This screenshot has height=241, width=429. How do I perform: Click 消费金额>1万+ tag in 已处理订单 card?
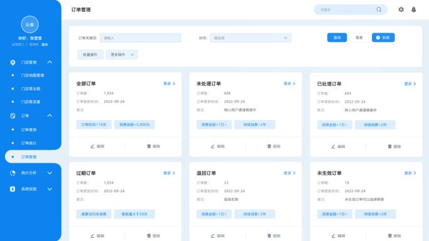click(x=335, y=125)
